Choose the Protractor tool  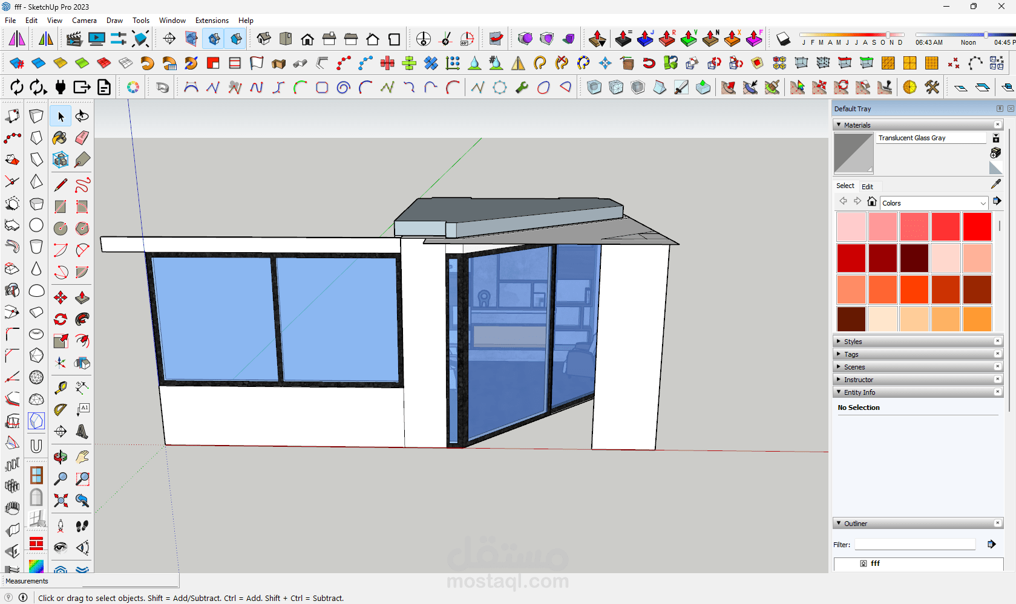[x=60, y=410]
